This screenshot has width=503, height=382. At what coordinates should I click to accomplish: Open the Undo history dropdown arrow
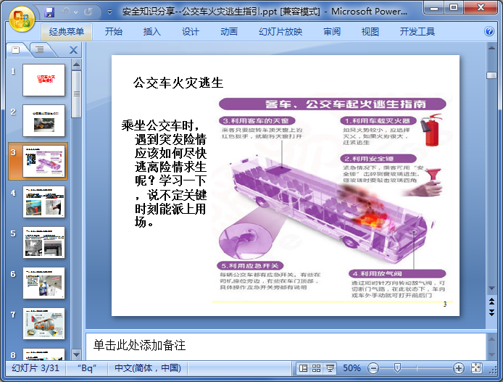(x=75, y=12)
